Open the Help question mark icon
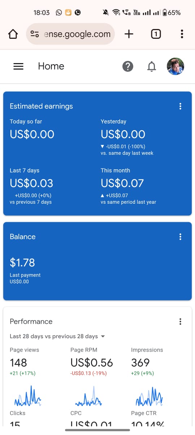This screenshot has height=435, width=195. coord(128,66)
